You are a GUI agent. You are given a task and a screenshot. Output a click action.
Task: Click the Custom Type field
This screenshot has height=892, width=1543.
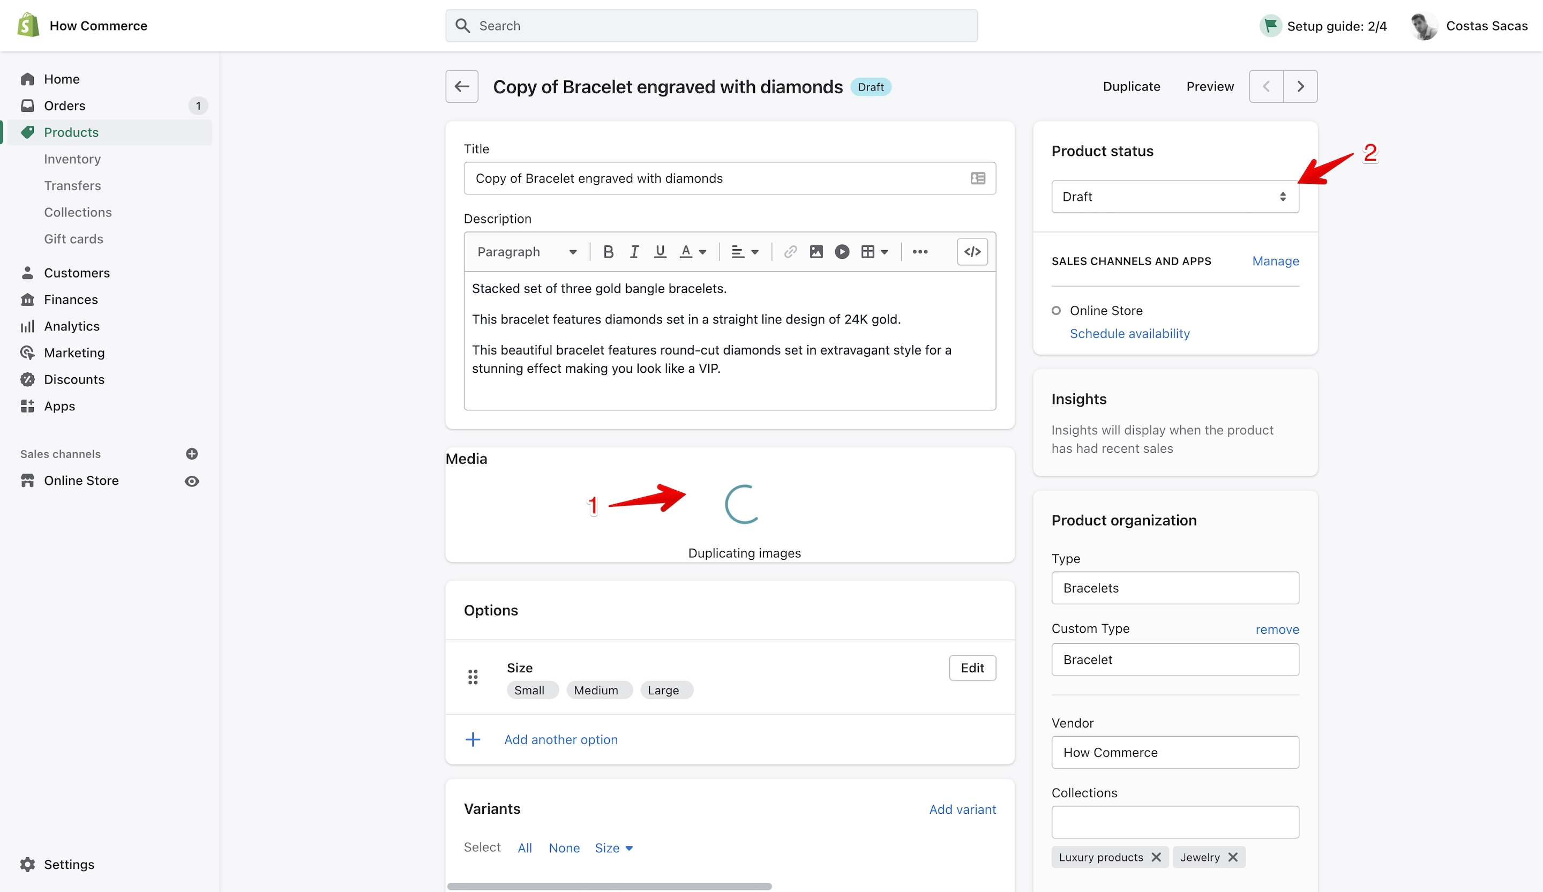tap(1174, 659)
